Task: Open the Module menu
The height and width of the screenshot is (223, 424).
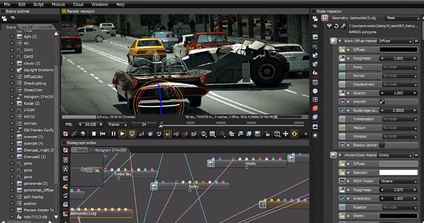Action: pyautogui.click(x=58, y=4)
